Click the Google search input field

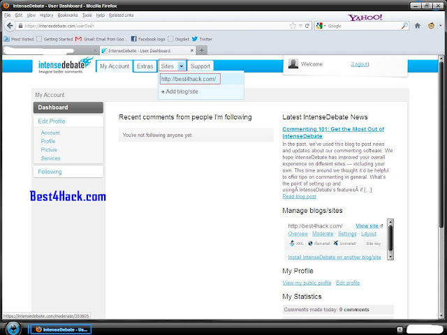364,26
